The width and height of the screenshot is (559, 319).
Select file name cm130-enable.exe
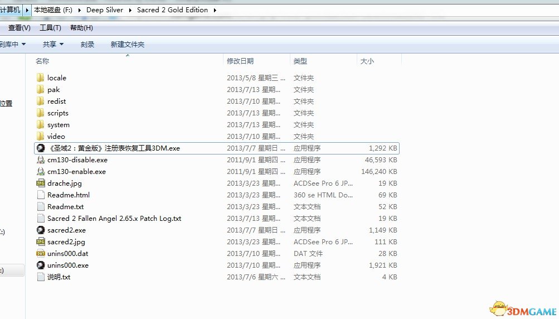pos(77,172)
